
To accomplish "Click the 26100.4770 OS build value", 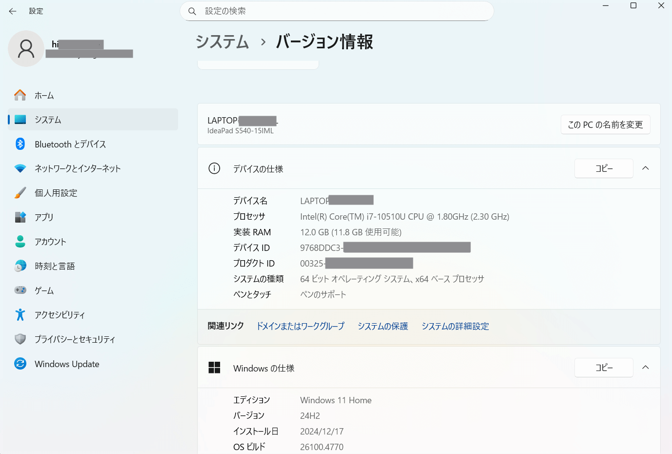I will pos(322,447).
